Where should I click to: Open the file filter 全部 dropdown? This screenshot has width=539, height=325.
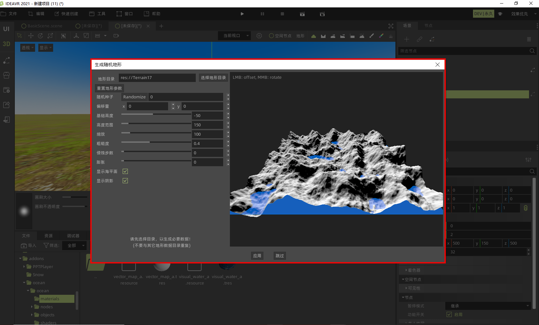pos(75,245)
